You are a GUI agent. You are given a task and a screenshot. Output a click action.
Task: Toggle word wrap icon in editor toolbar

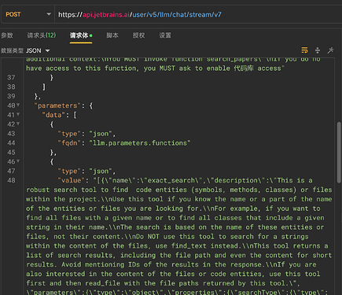click(304, 50)
